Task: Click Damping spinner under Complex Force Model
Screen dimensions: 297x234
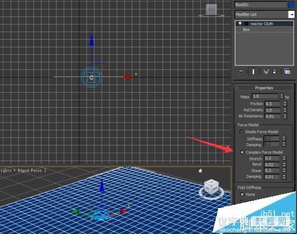Action: (x=284, y=176)
